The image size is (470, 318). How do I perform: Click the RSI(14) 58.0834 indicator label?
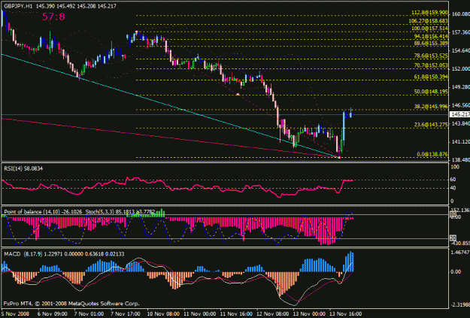23,168
